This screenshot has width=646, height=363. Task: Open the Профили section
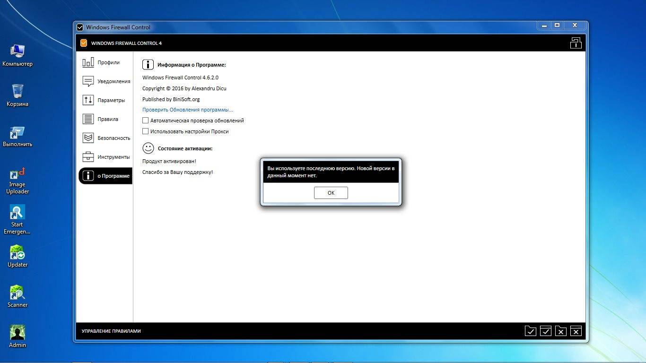(x=105, y=62)
